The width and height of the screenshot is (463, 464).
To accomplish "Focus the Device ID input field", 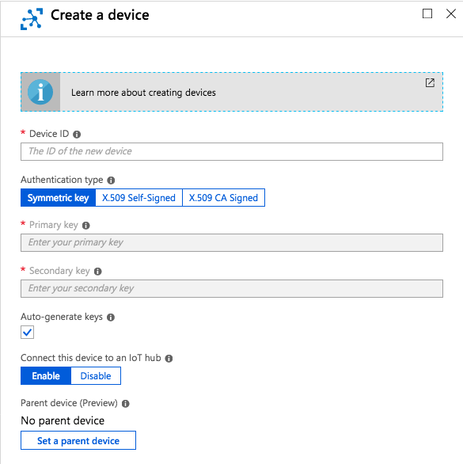I will click(x=232, y=151).
